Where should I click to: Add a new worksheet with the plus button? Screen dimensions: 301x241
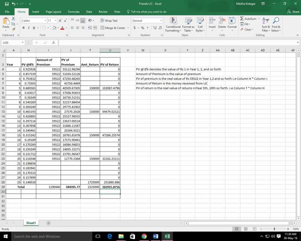(48, 223)
